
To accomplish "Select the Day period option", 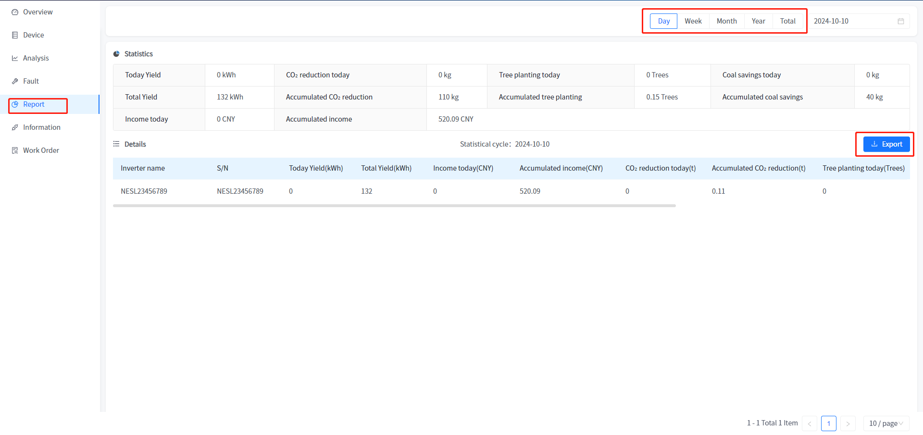I will coord(663,21).
